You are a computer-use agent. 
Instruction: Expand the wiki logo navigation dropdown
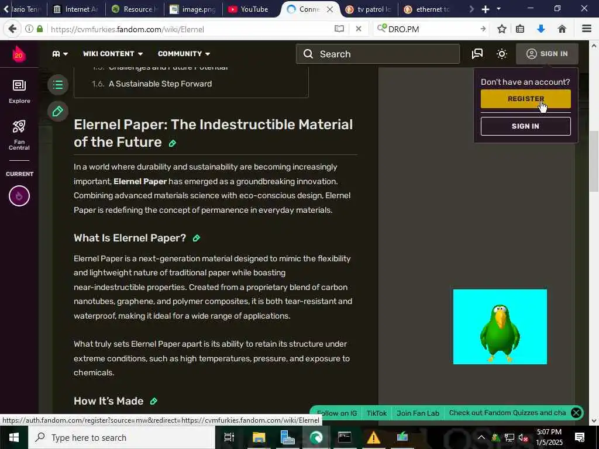coord(60,54)
